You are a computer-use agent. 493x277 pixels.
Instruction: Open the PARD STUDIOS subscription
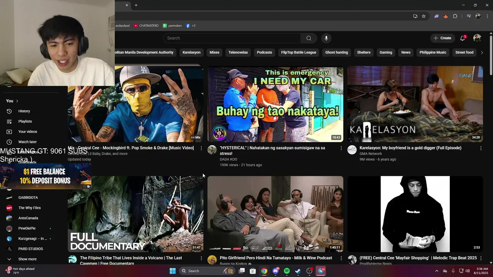[x=30, y=249]
